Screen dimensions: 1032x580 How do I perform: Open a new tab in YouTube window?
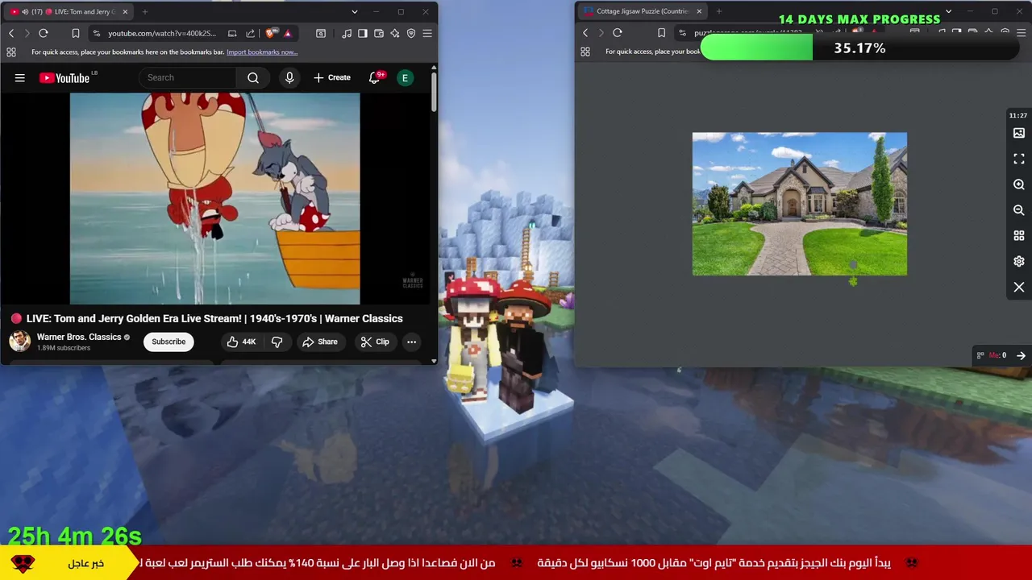click(145, 12)
